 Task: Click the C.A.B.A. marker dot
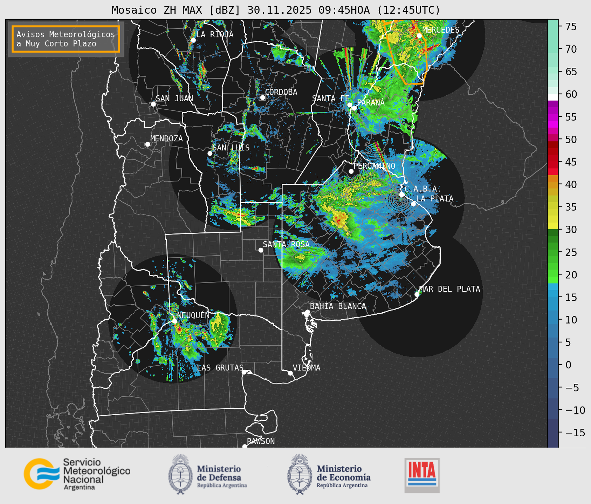click(402, 195)
